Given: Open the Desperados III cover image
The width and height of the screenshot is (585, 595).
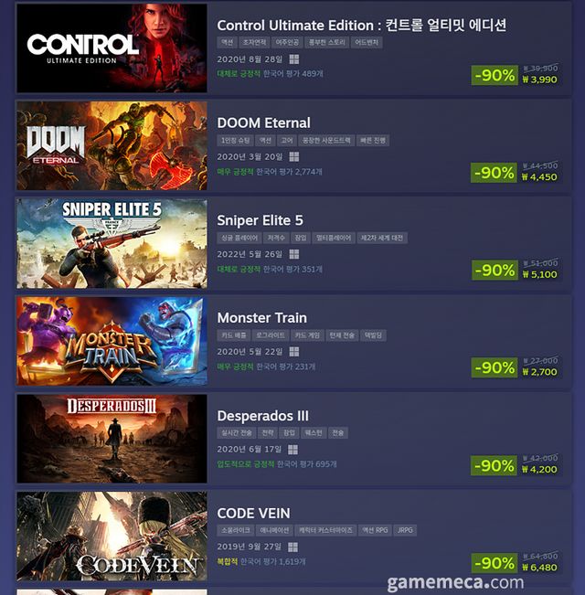Looking at the screenshot, I should (x=112, y=439).
